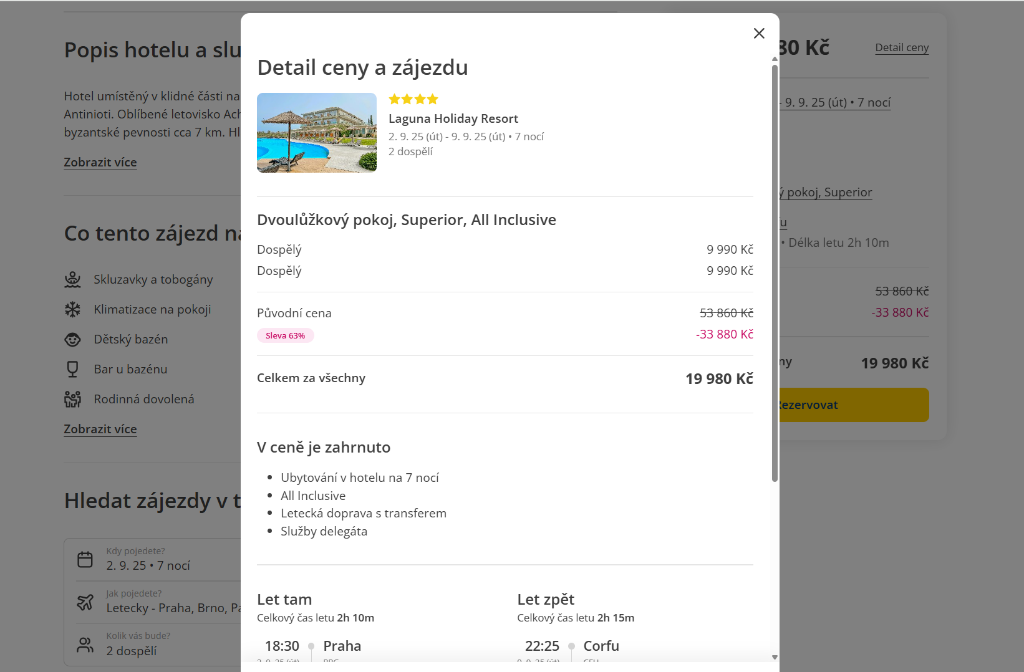Click the All Inclusive list item
The image size is (1024, 672).
(x=313, y=496)
